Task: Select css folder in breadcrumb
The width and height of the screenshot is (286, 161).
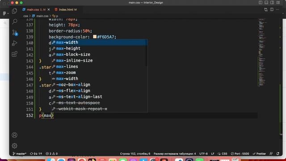Action: (26, 16)
